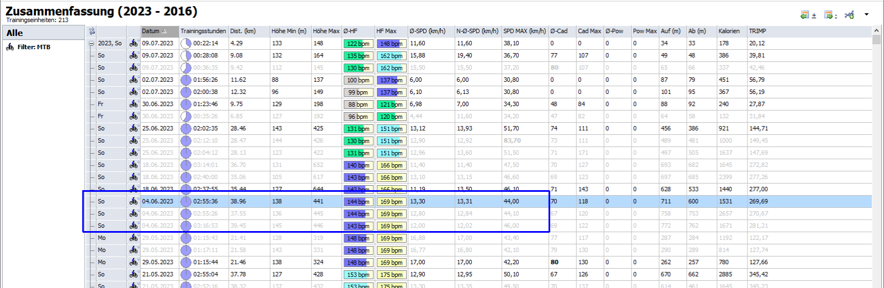Click the TRIMP column header
Screen dimensions: 884x288
pyautogui.click(x=757, y=31)
